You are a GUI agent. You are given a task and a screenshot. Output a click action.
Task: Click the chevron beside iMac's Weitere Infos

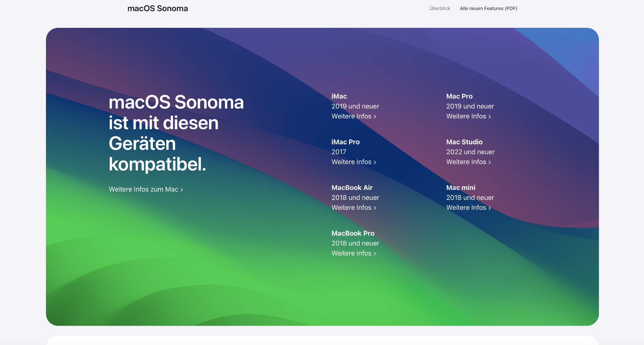tap(375, 117)
